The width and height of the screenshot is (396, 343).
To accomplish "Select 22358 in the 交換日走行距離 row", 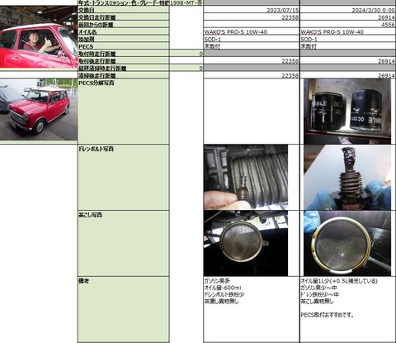I will point(252,17).
